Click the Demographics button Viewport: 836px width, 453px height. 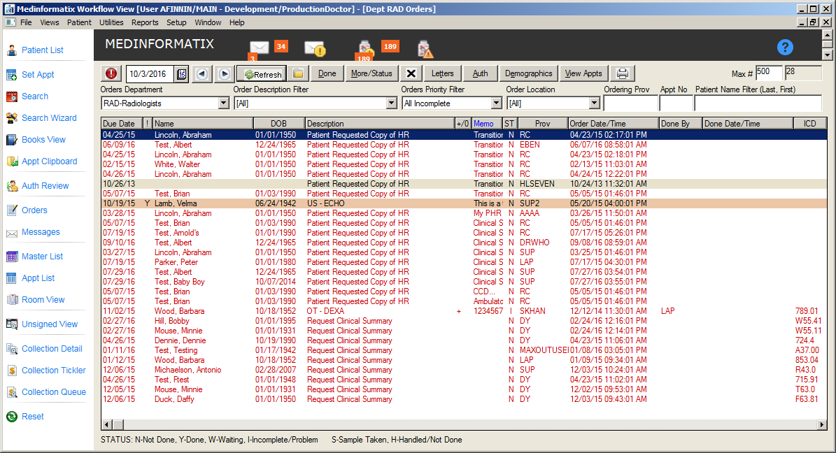pyautogui.click(x=528, y=73)
